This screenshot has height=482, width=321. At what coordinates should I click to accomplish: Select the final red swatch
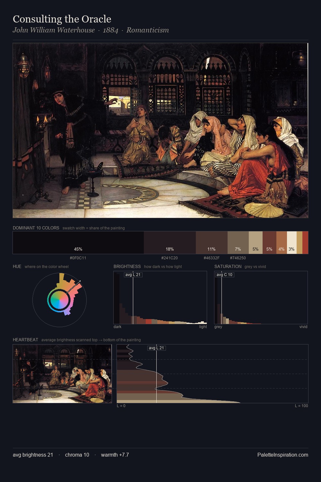click(305, 243)
